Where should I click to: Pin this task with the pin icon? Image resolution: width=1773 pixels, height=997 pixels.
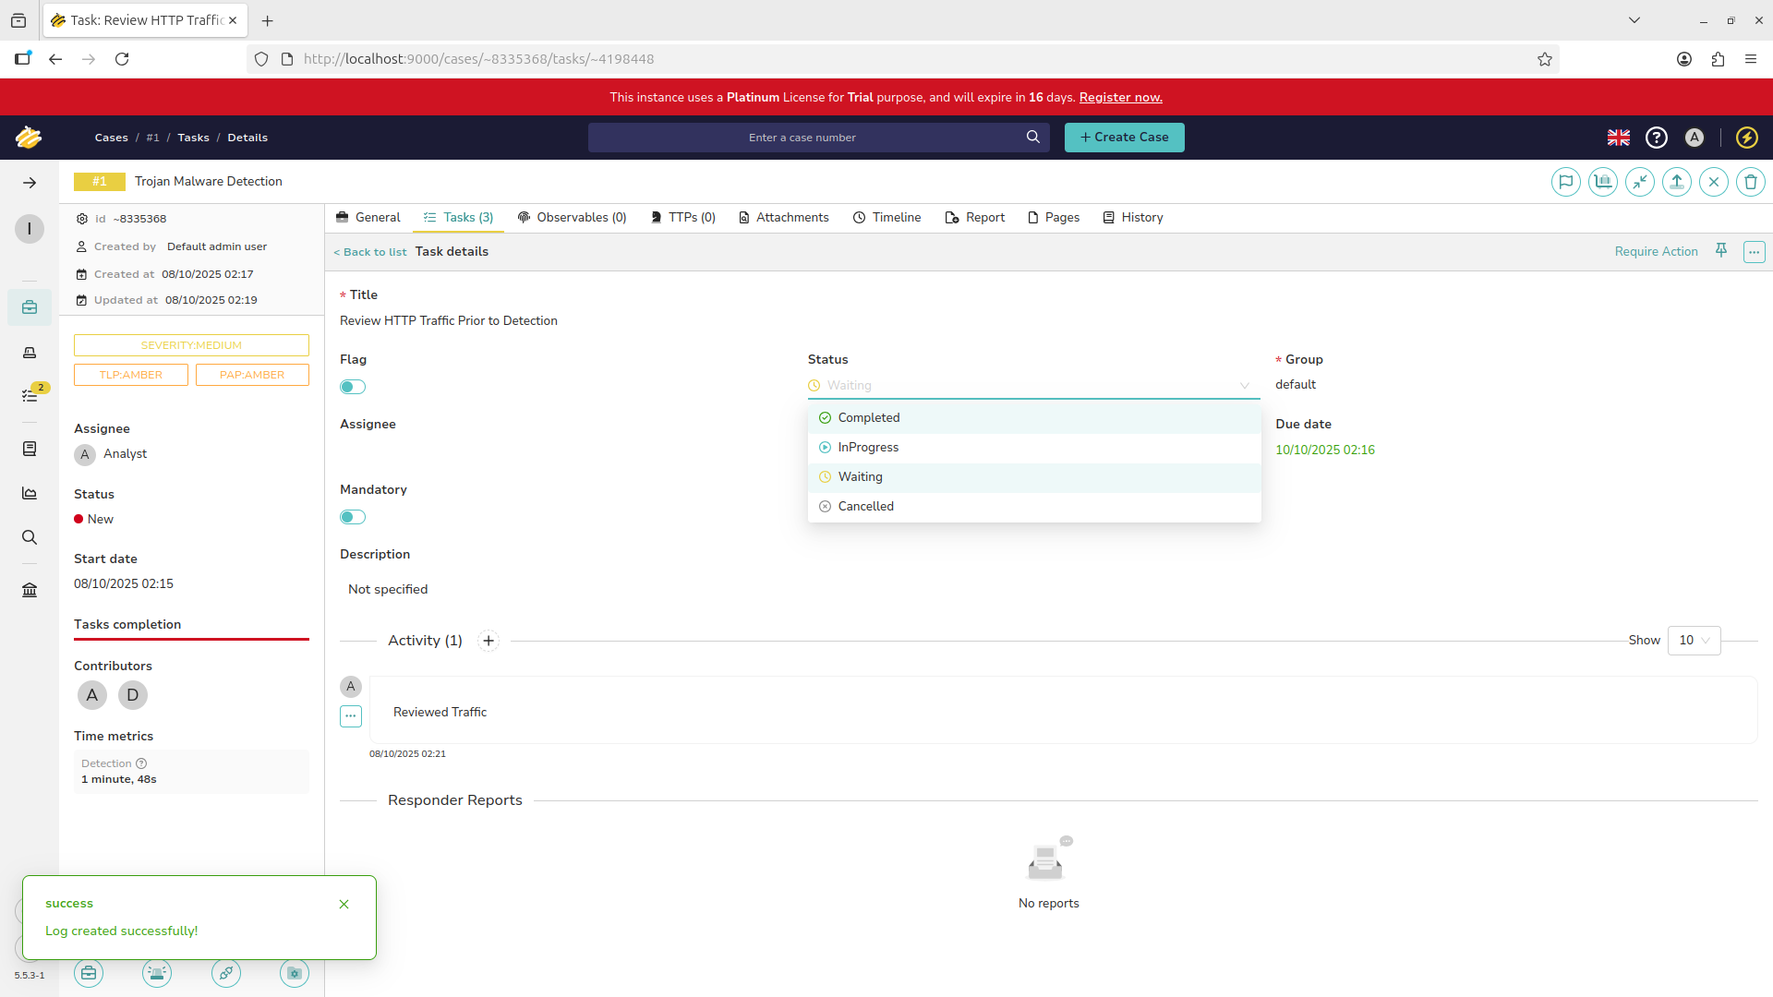click(x=1720, y=251)
